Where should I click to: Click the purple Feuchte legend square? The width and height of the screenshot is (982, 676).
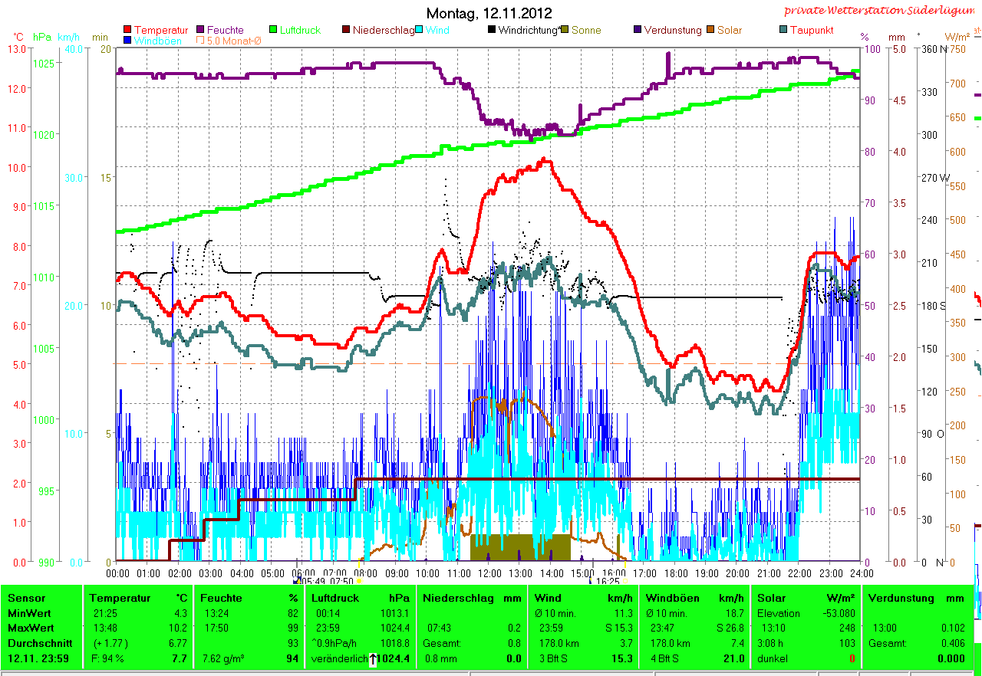click(x=202, y=30)
